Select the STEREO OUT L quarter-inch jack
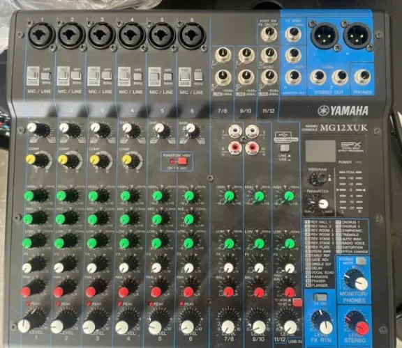This screenshot has width=402, height=348. [318, 77]
